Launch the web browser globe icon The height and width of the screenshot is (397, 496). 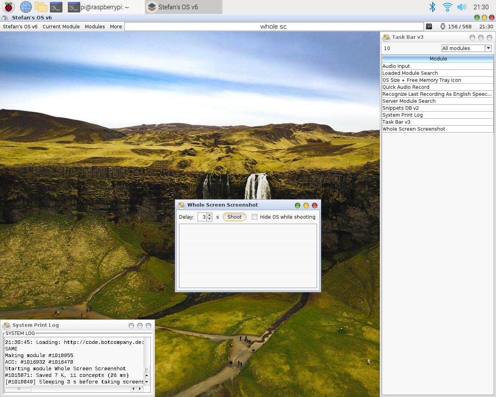point(26,7)
